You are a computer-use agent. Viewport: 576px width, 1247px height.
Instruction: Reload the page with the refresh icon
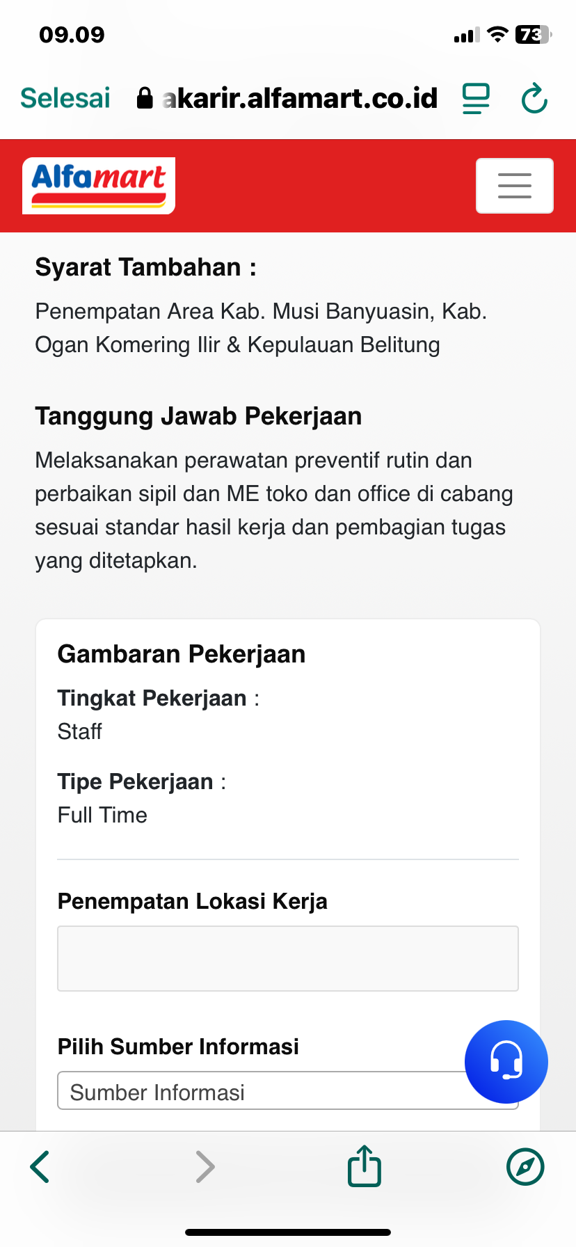(x=534, y=98)
